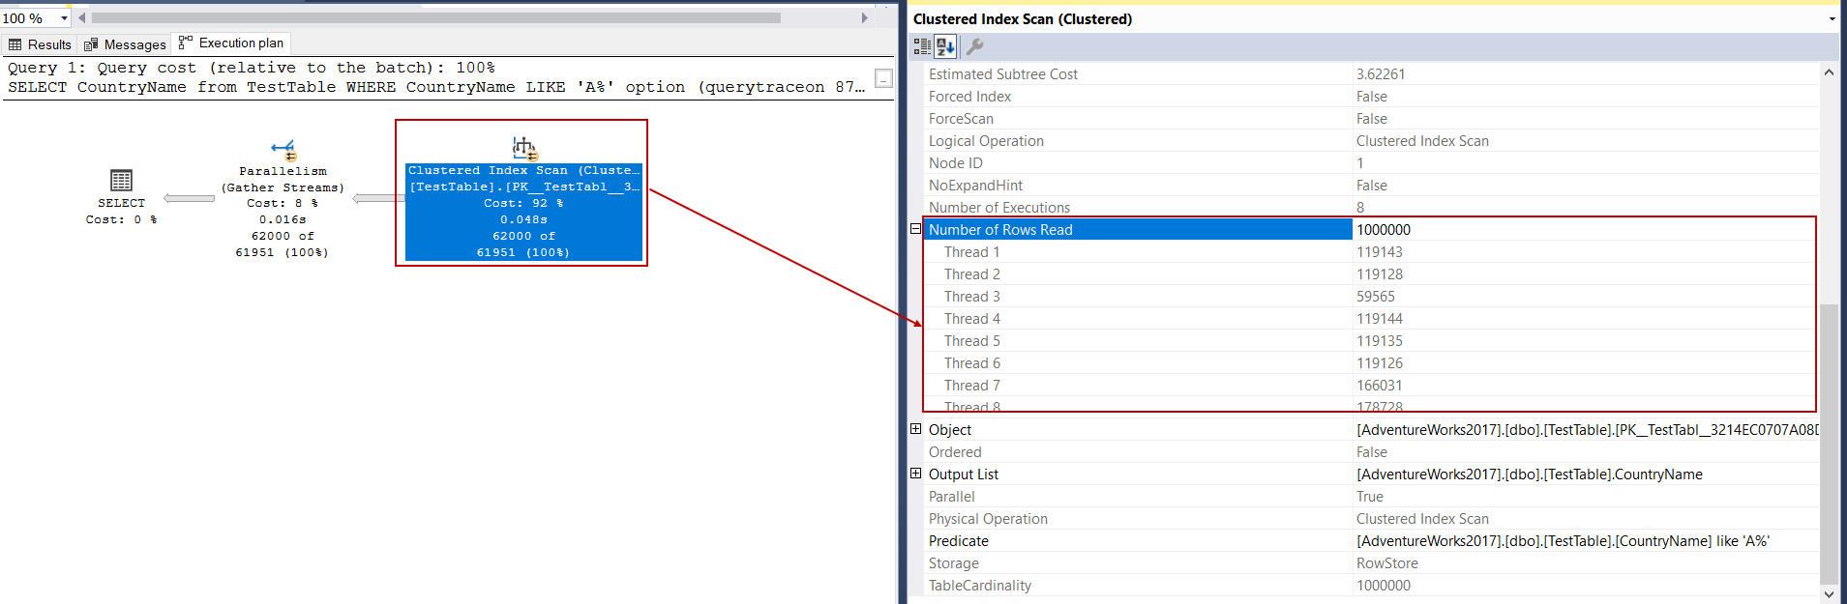The image size is (1847, 604).
Task: Open the Properties window title dropdown arrow
Action: (1832, 19)
